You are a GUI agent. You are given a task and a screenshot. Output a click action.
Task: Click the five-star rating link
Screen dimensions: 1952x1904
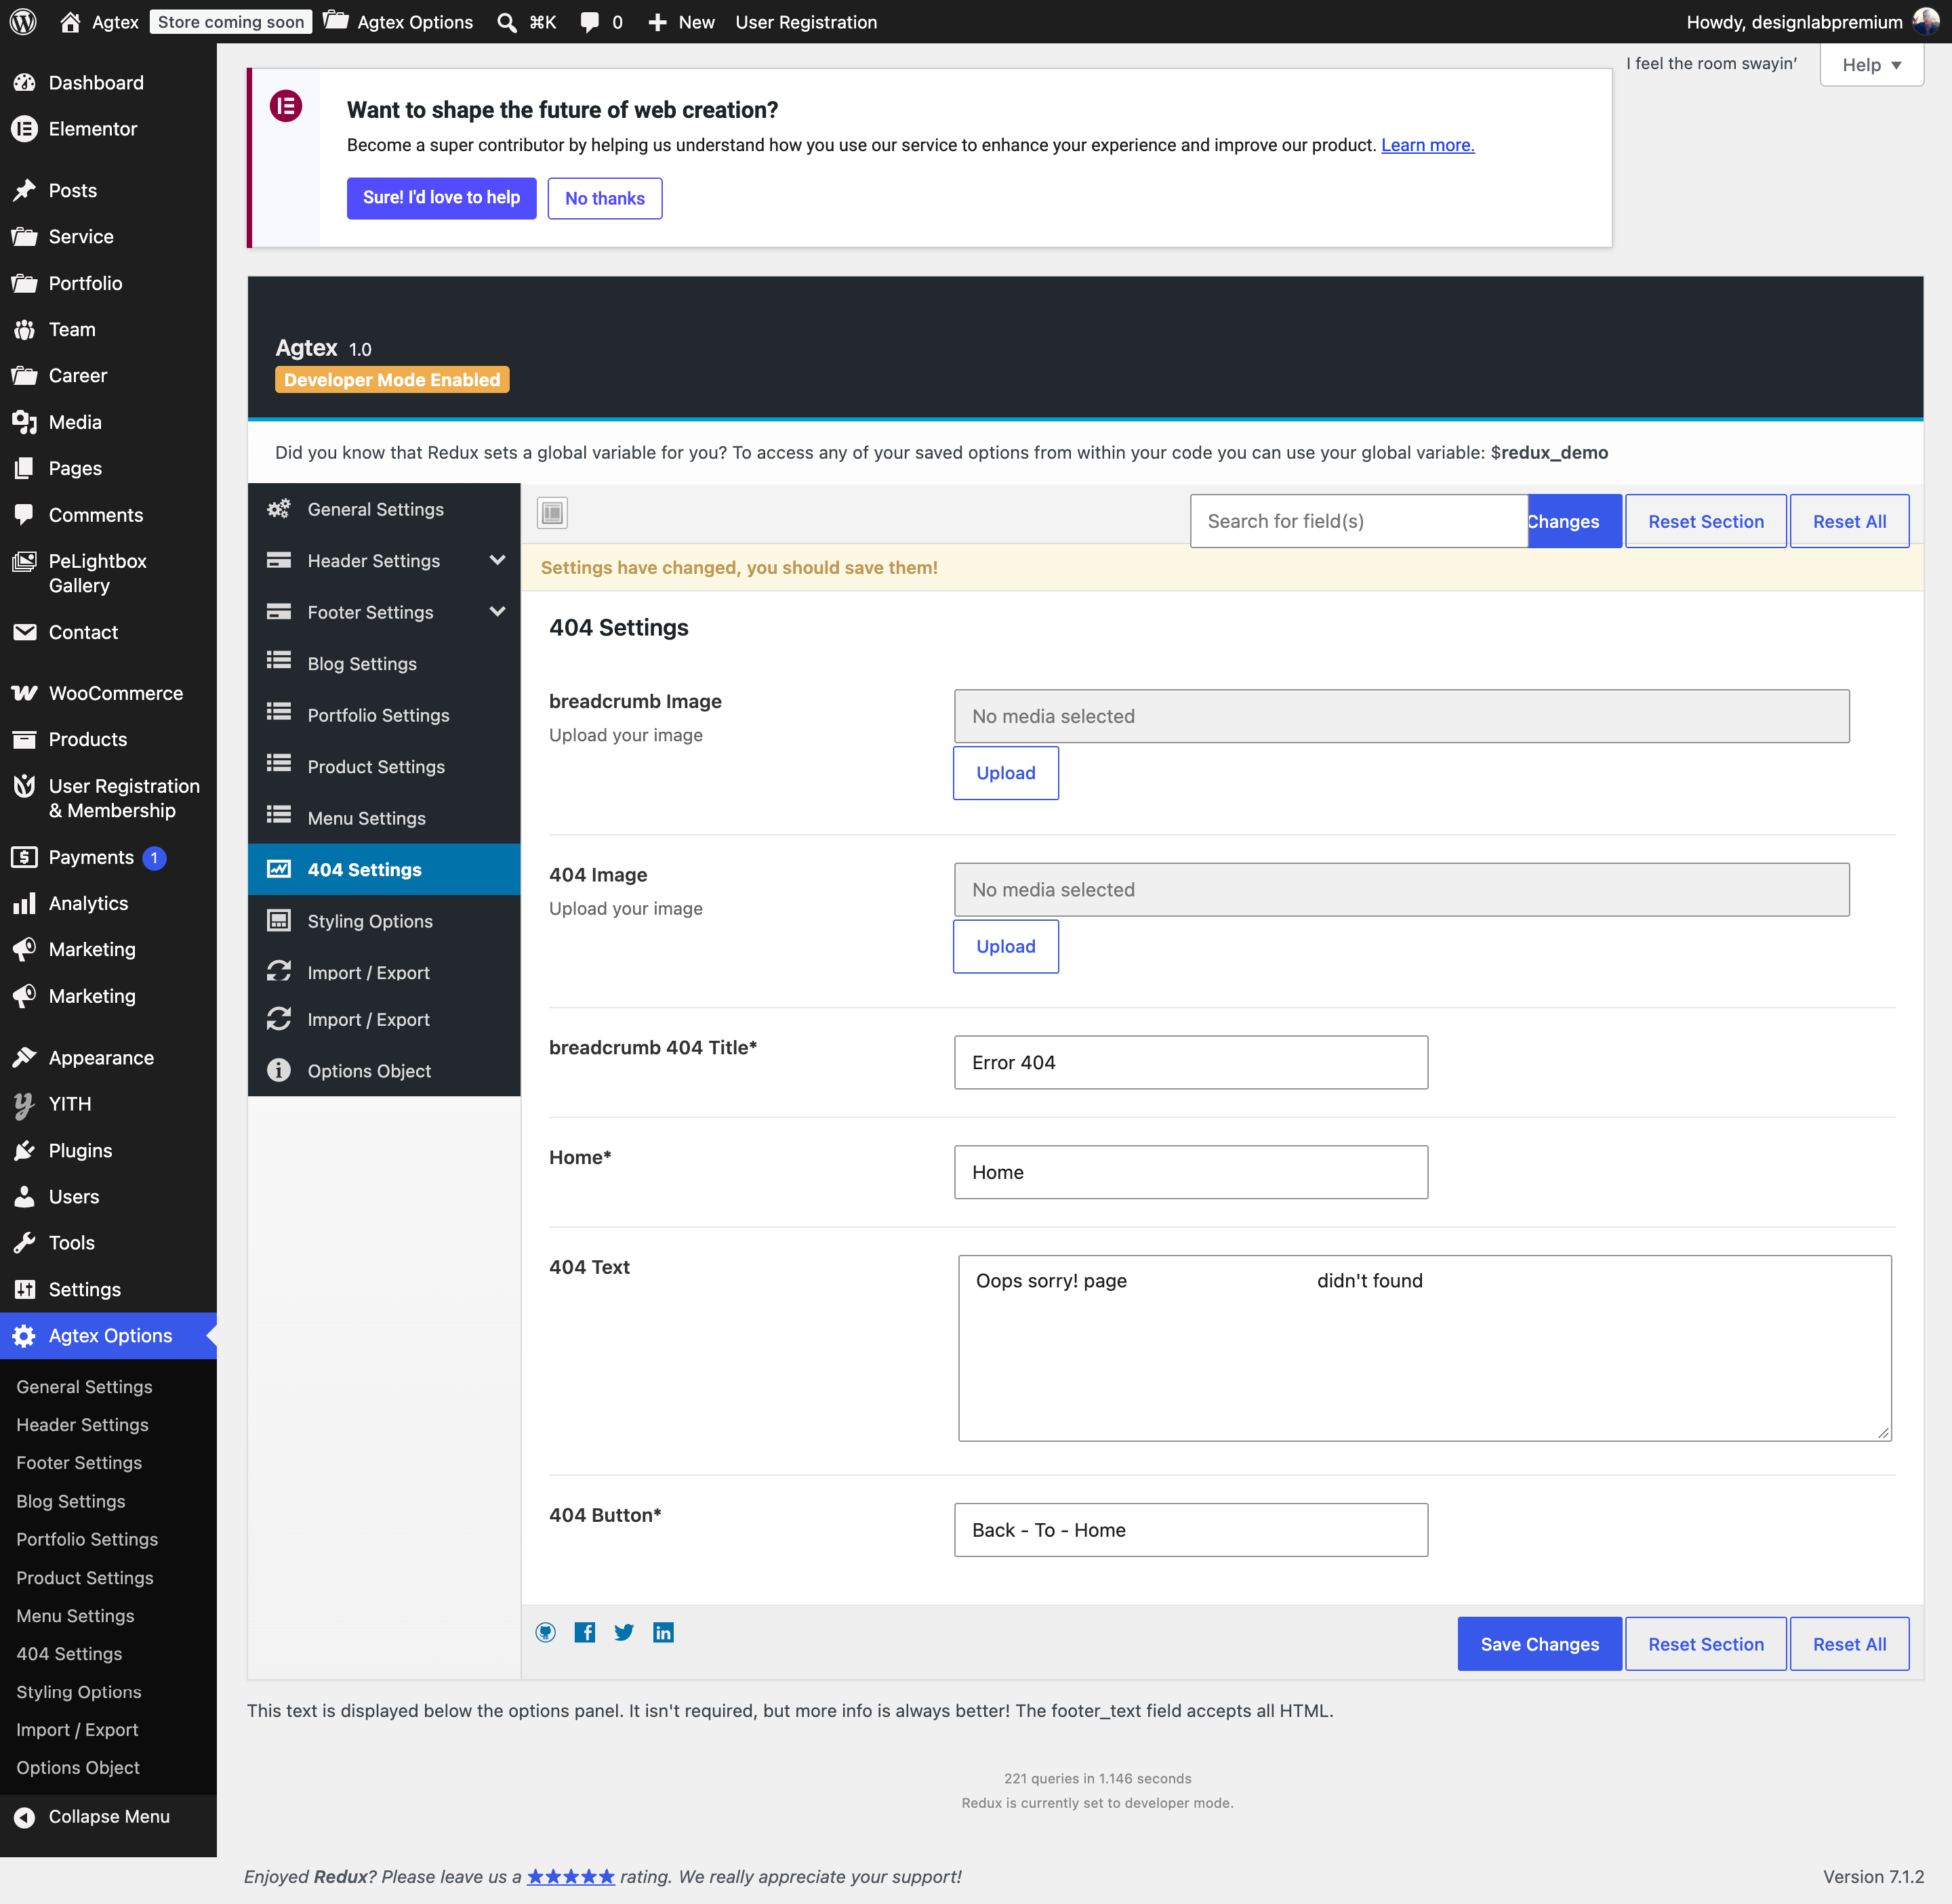click(x=570, y=1876)
